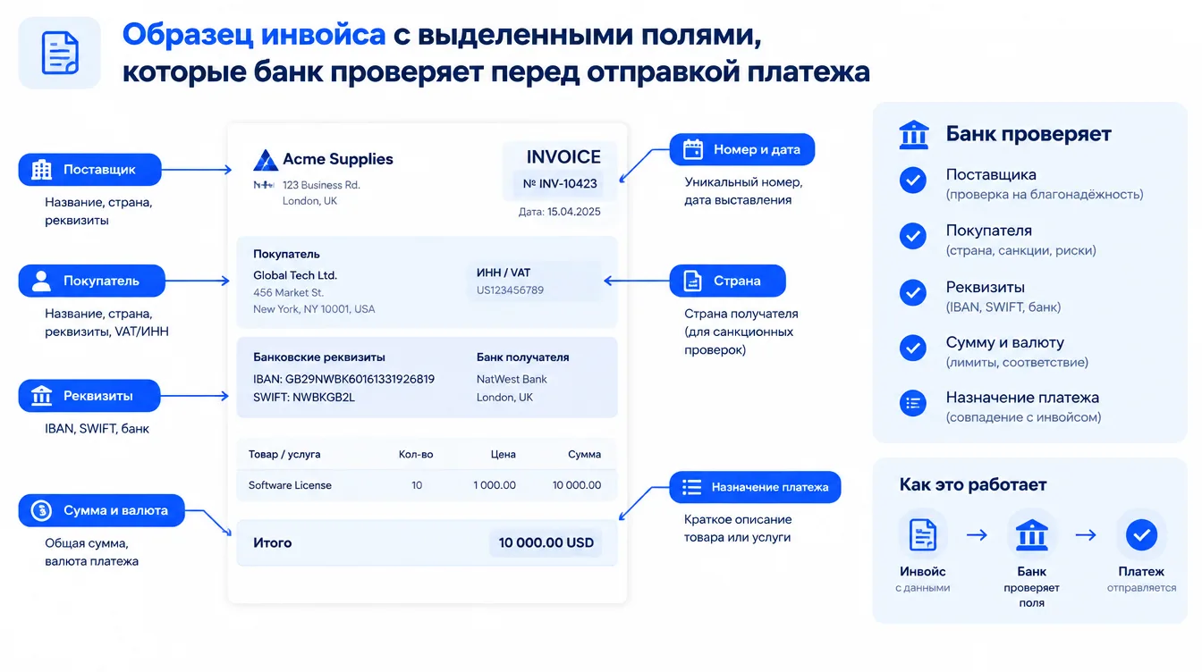Image resolution: width=1202 pixels, height=672 pixels.
Task: Click the bank icon in Реквизиты label
Action: click(x=41, y=396)
